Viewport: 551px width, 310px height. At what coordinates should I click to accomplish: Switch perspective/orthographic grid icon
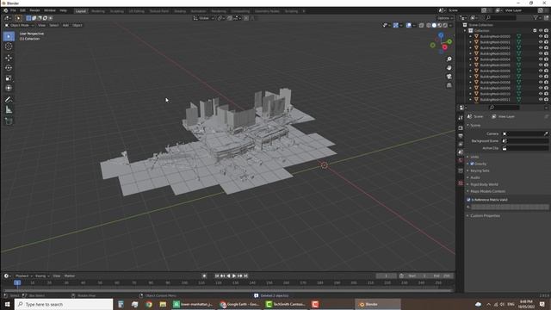449,85
